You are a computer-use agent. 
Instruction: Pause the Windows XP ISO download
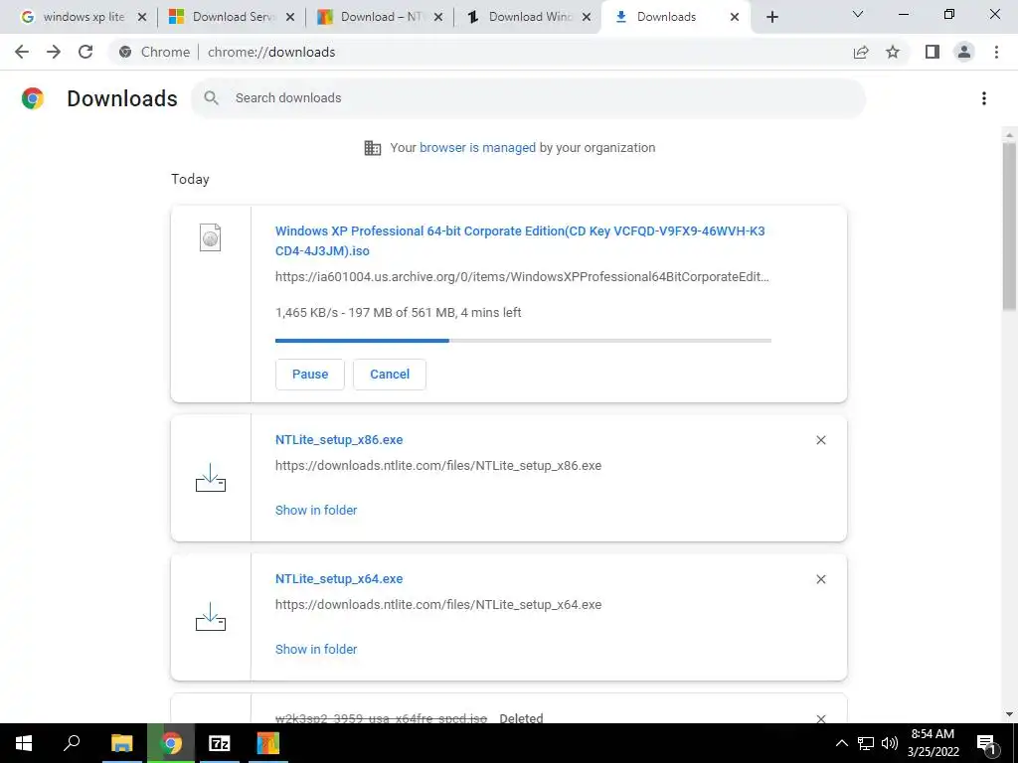coord(310,375)
